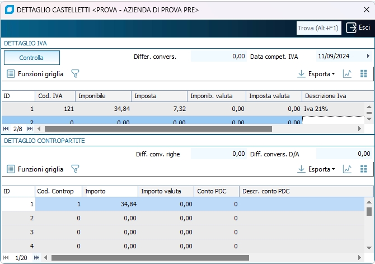Image resolution: width=375 pixels, height=264 pixels.
Task: Select Contropartite row with ID 2
Action: coord(183,218)
